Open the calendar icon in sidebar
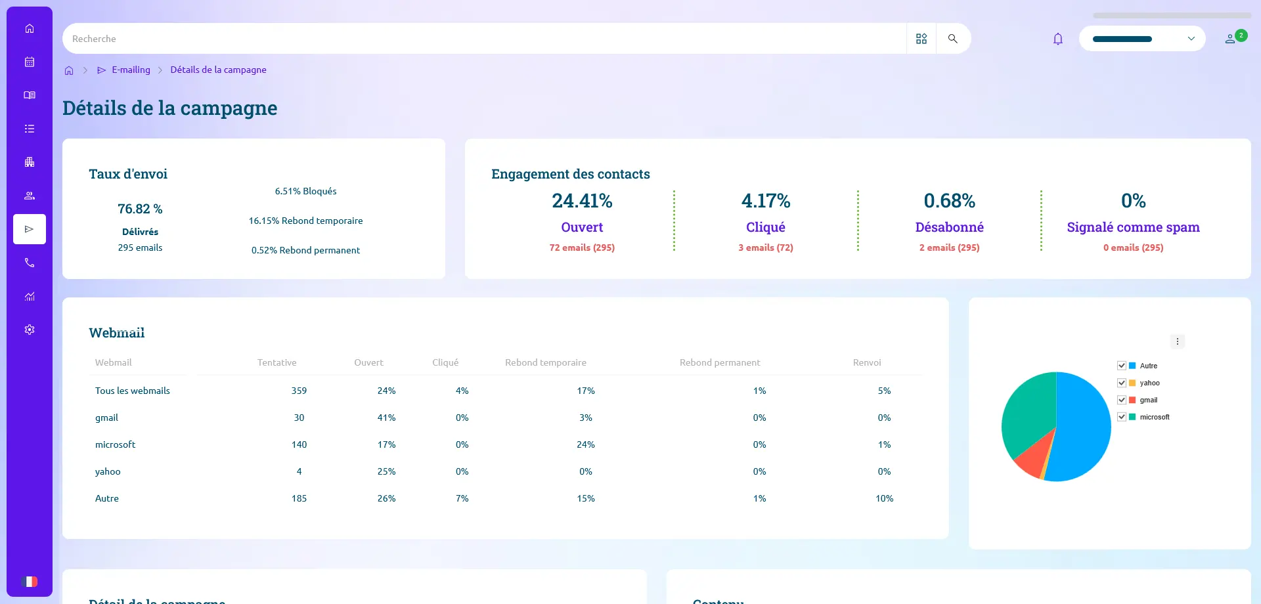 click(x=30, y=62)
